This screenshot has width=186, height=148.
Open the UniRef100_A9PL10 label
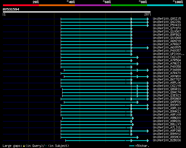point(167,108)
